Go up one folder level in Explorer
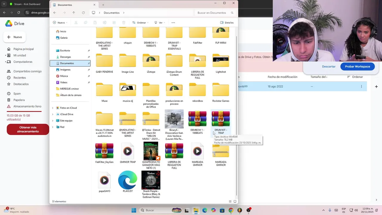The width and height of the screenshot is (382, 215). click(x=74, y=13)
